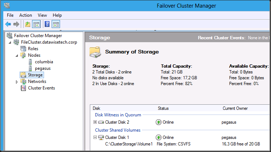271x152 pixels.
Task: Click the Forward arrow toolbar icon
Action: (16, 24)
